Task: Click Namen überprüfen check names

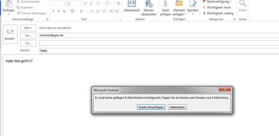Action: 149,8
